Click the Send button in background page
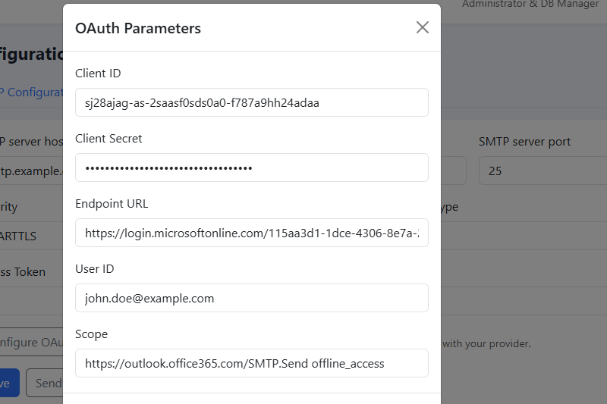Image resolution: width=607 pixels, height=404 pixels. [x=45, y=383]
